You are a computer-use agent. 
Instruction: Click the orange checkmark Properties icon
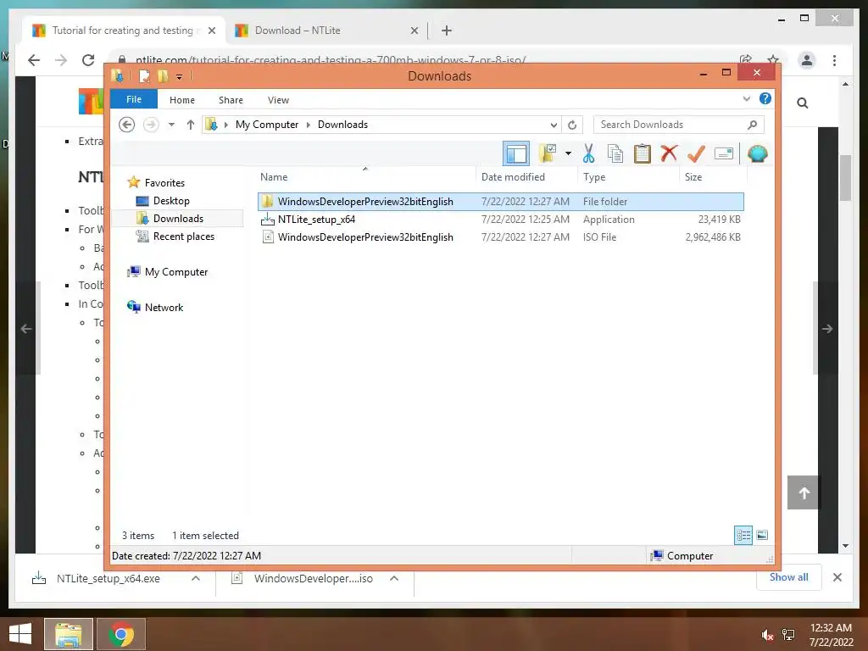click(696, 153)
